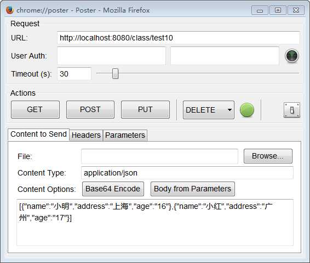
Task: Click the dark green User Auth icon button
Action: (x=292, y=56)
